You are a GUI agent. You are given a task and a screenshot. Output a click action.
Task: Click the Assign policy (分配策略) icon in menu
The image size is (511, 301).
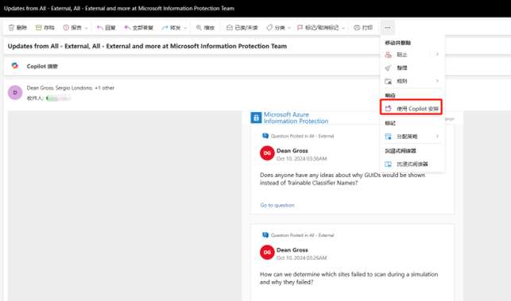388,137
